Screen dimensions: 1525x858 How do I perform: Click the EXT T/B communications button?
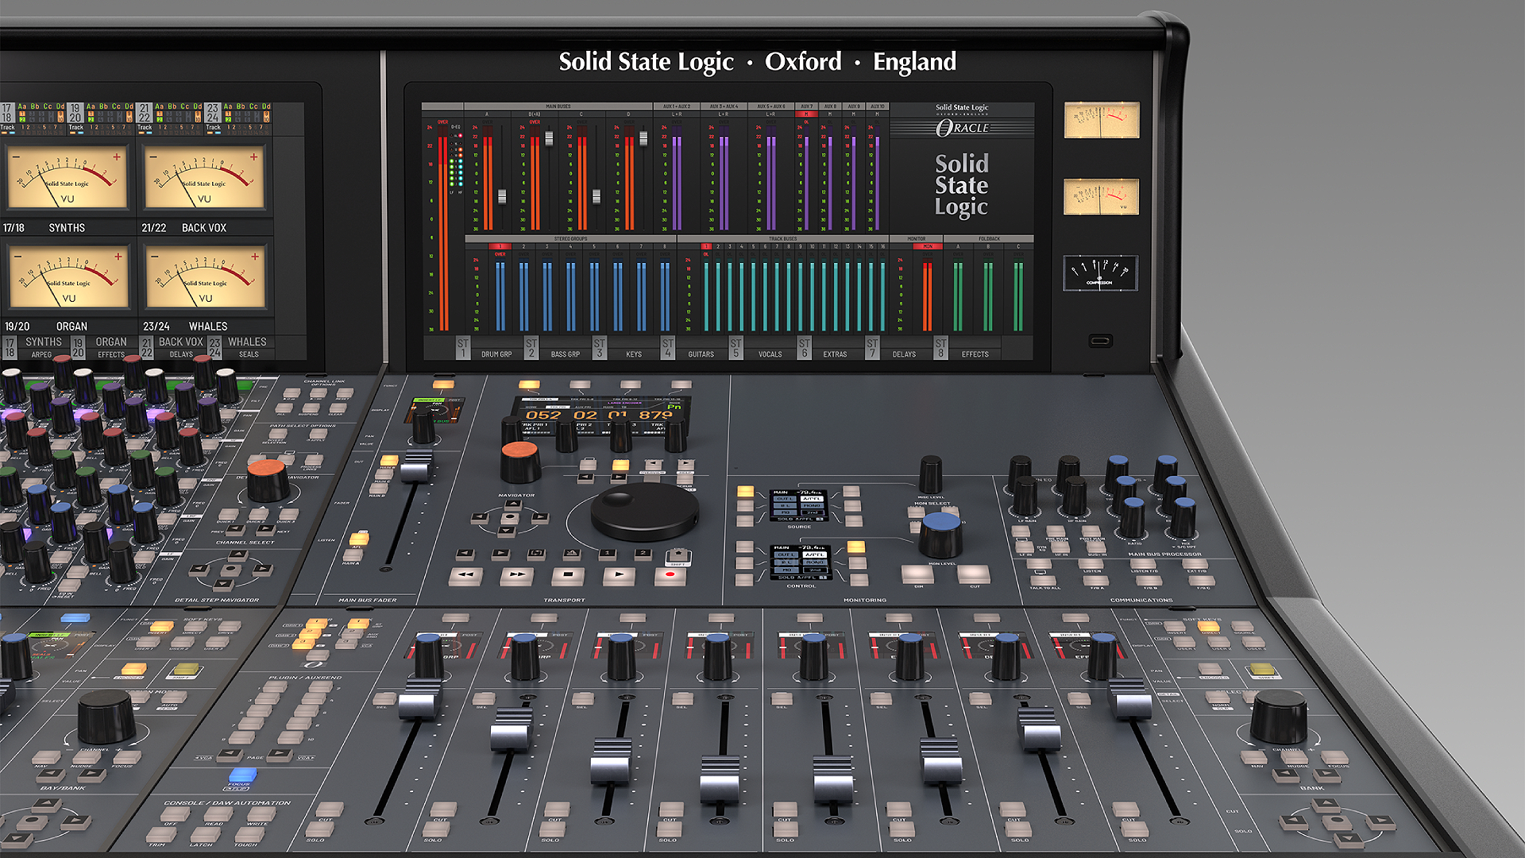1195,563
